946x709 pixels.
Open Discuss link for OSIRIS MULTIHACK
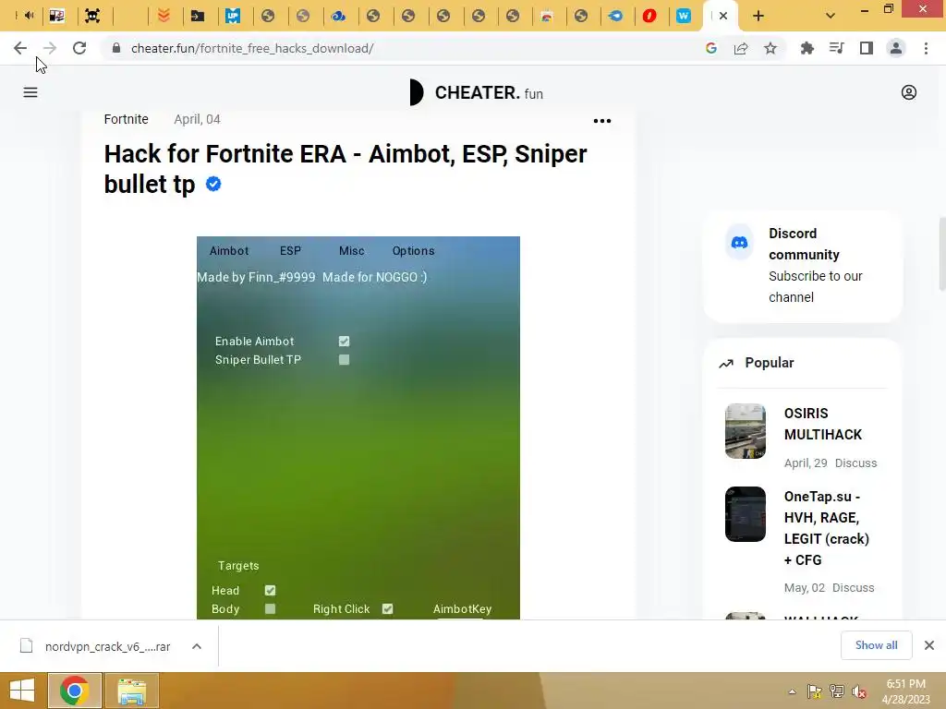pos(855,463)
